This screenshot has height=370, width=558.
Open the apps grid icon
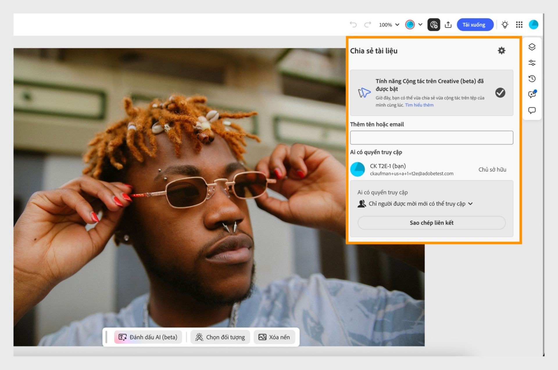click(519, 25)
